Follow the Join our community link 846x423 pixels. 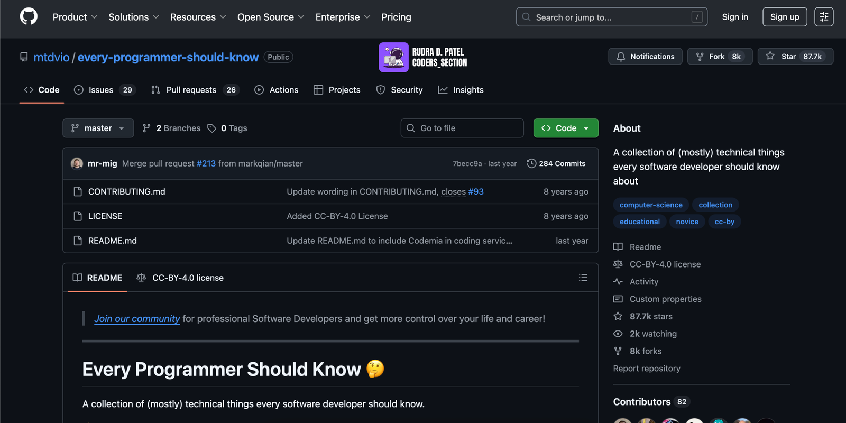pos(137,319)
